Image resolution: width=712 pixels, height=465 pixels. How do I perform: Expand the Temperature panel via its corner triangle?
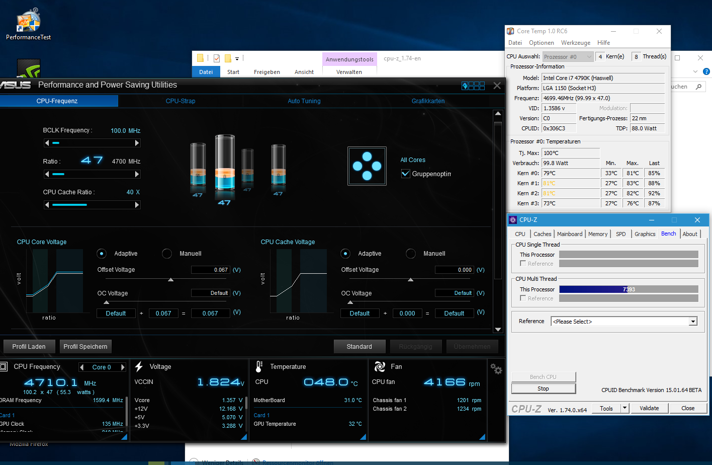363,437
